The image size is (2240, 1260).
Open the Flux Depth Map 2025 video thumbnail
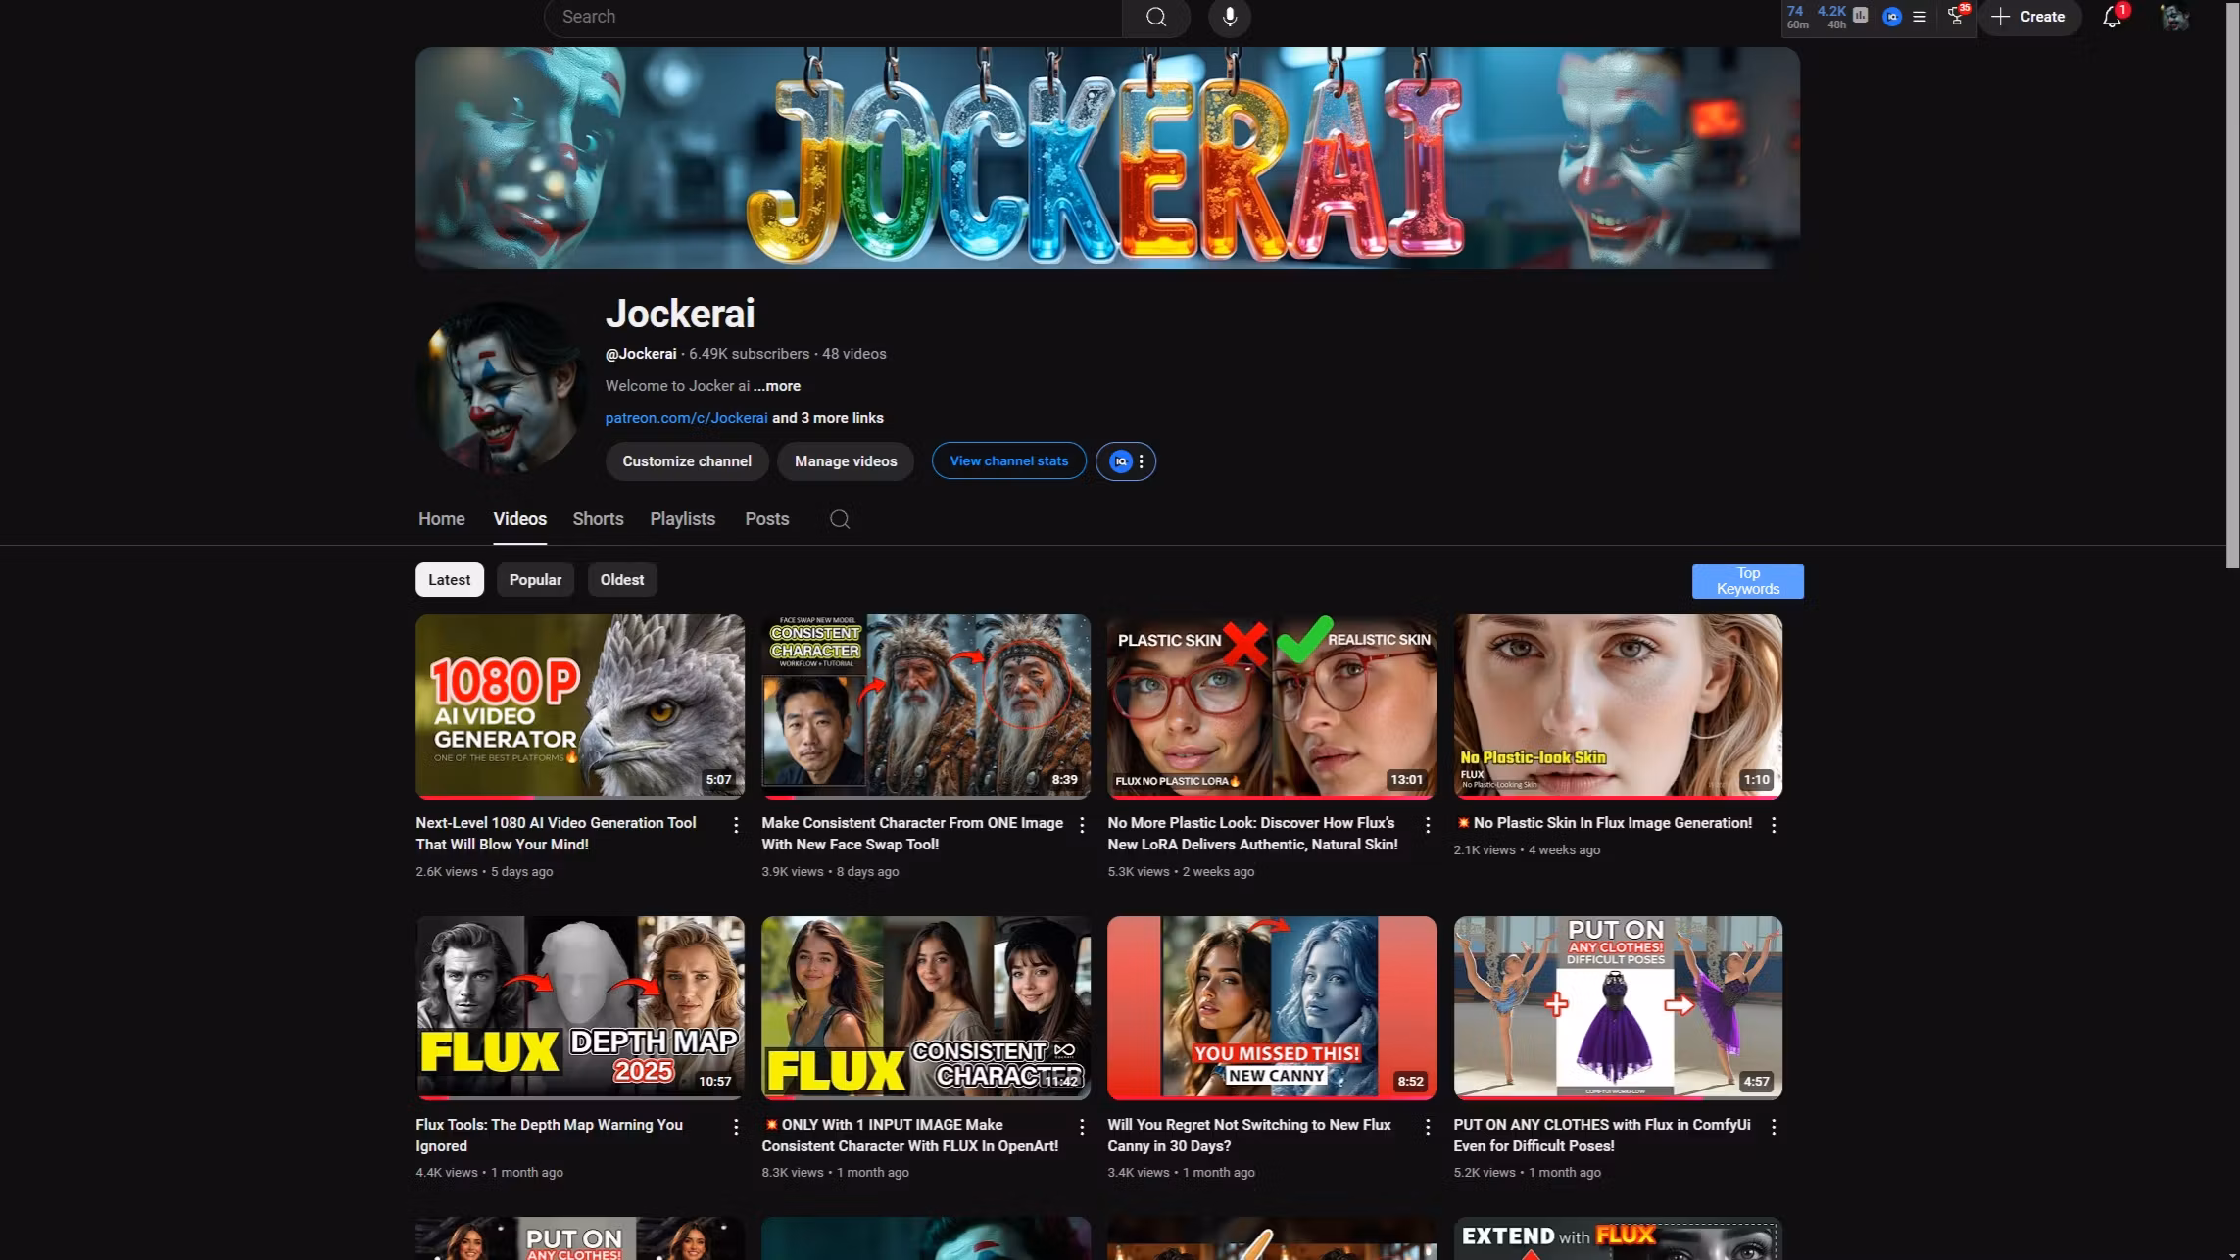[x=580, y=1007]
